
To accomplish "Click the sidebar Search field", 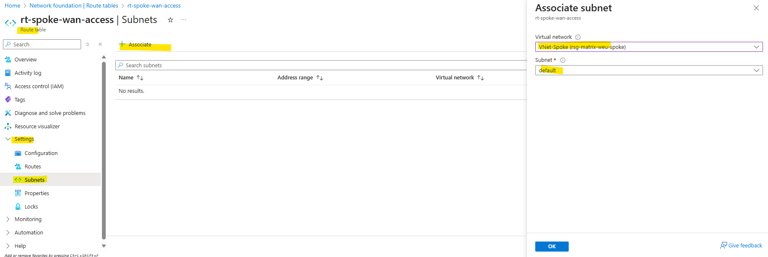I will click(x=42, y=44).
